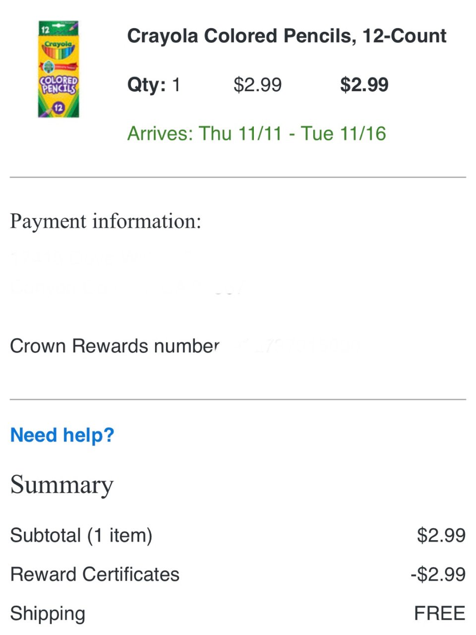Select the Reward Certificates label

pos(95,574)
